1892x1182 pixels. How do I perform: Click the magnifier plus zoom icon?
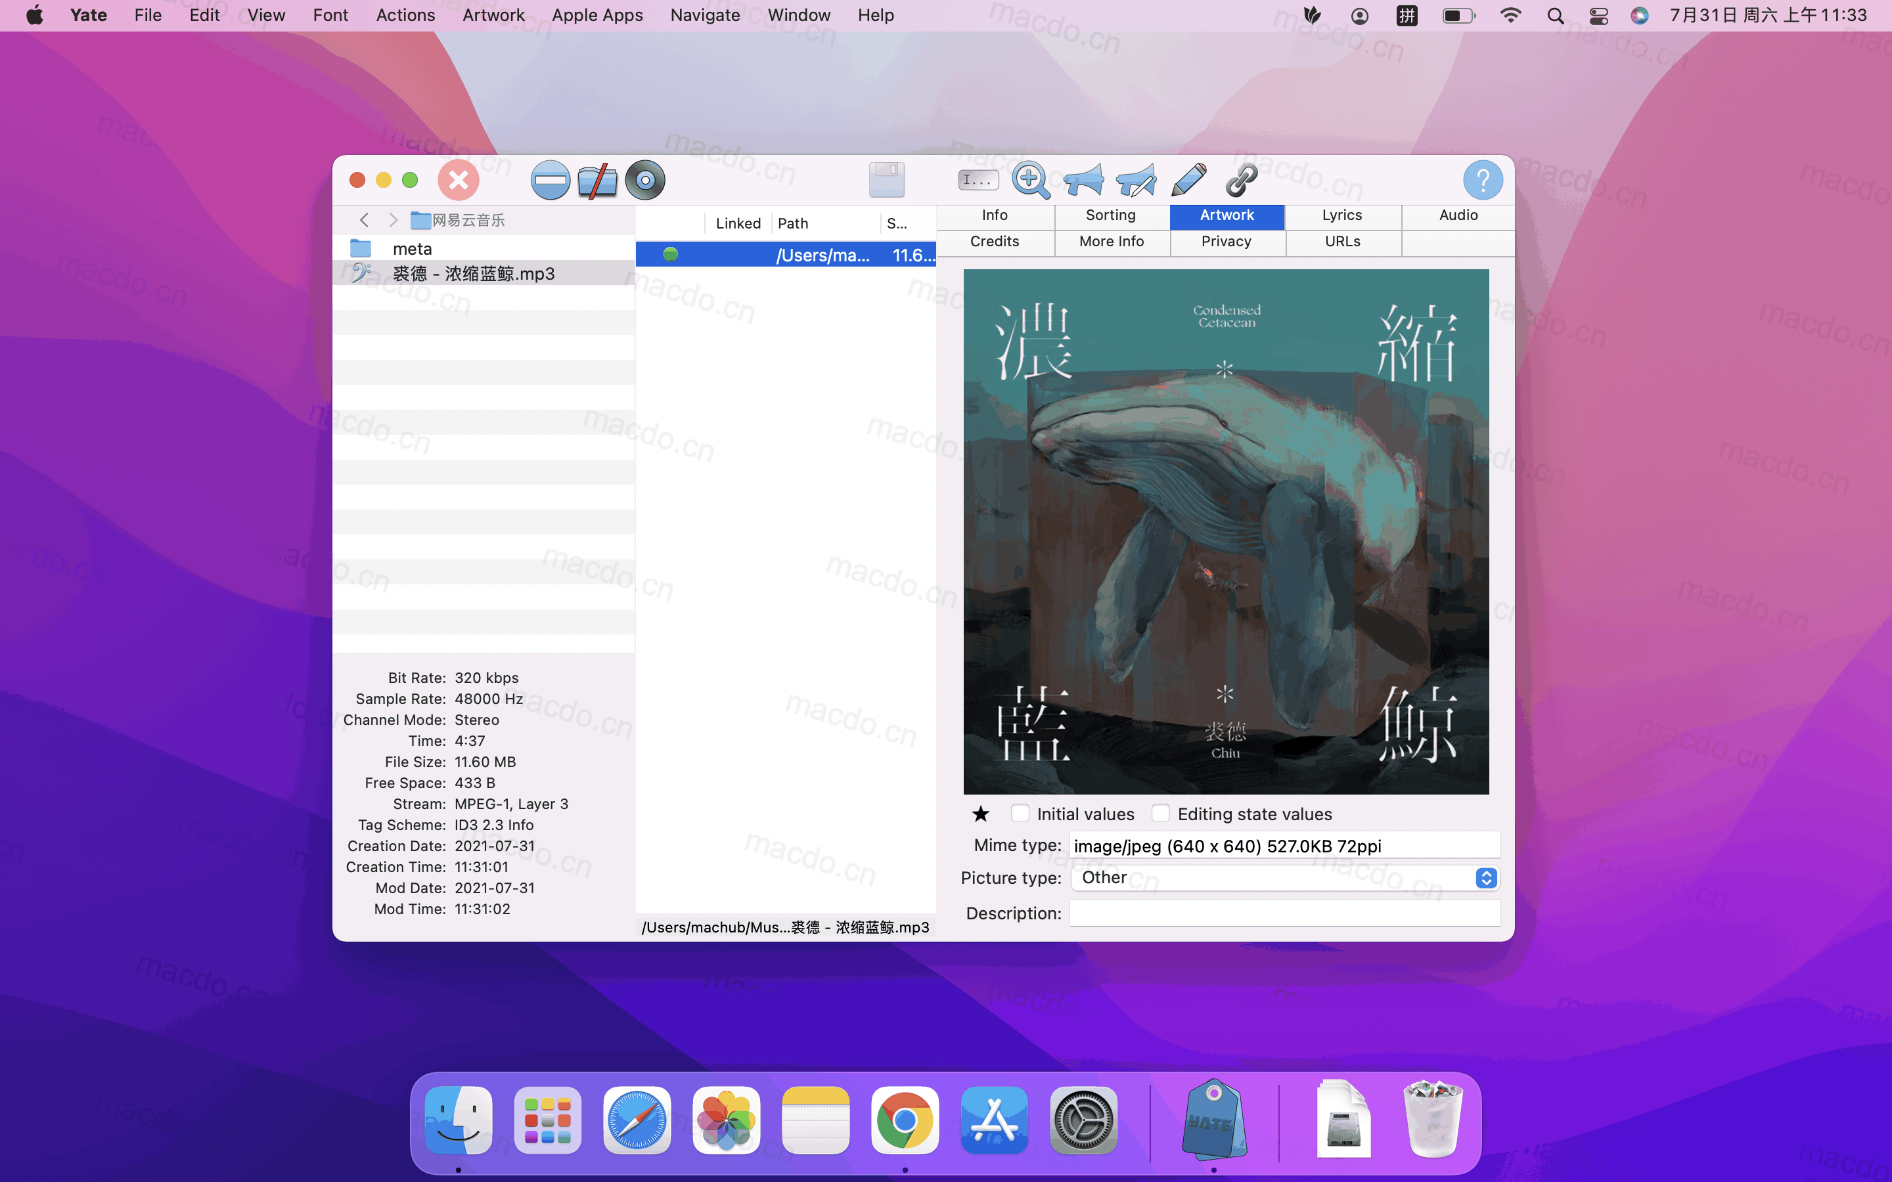[x=1031, y=180]
